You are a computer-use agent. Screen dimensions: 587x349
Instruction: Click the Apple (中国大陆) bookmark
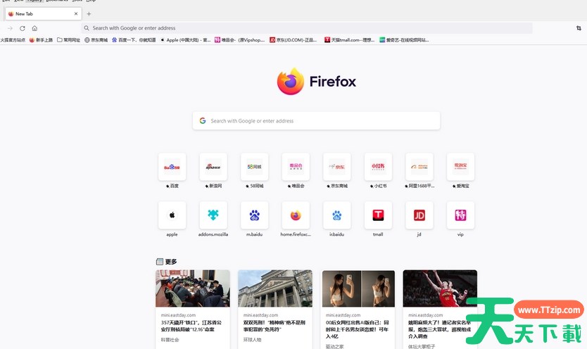(x=185, y=40)
